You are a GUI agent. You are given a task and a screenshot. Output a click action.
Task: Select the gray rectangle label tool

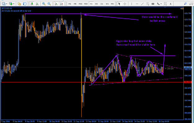click(x=153, y=4)
